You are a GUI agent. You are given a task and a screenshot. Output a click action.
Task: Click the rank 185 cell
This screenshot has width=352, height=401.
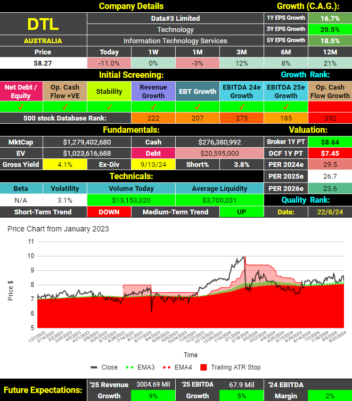[286, 118]
